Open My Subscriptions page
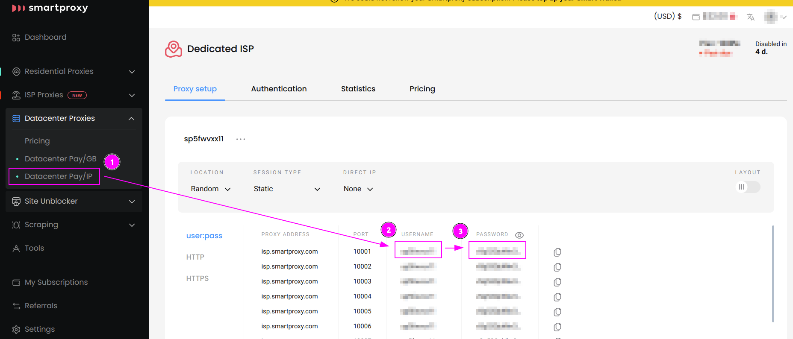 coord(56,282)
